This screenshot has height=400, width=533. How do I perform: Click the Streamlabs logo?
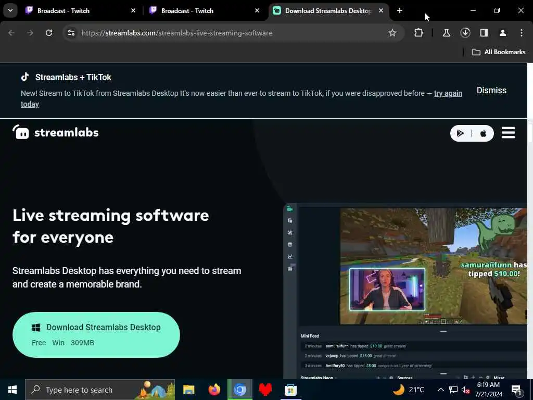[55, 132]
